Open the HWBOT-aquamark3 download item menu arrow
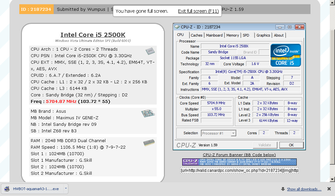The height and width of the screenshot is (196, 335). 66,188
